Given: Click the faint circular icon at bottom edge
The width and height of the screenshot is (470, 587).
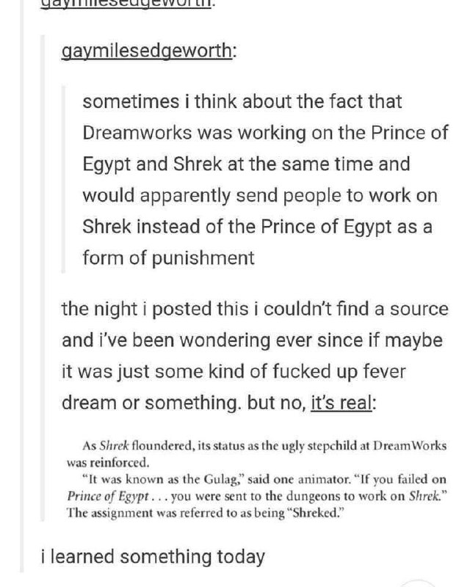Looking at the screenshot, I should [417, 583].
